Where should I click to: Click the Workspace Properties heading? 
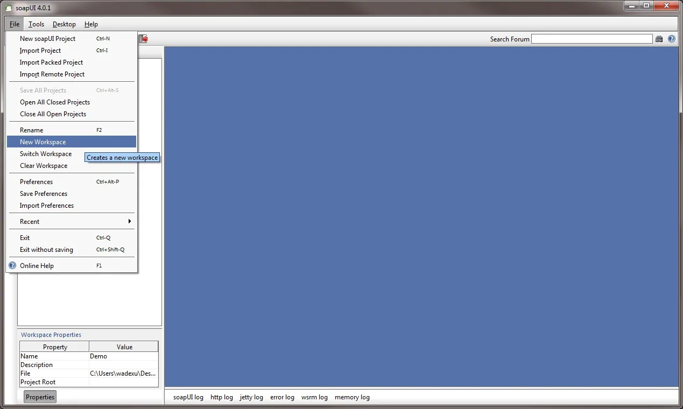point(51,335)
